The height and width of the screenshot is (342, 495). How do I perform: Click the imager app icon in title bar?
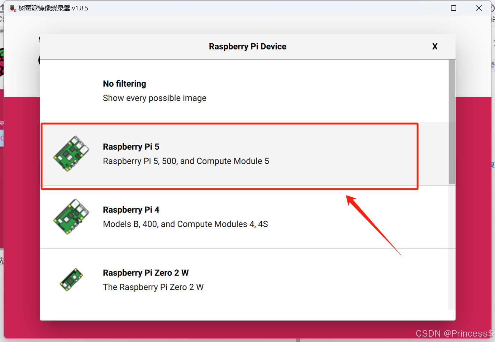coord(13,8)
